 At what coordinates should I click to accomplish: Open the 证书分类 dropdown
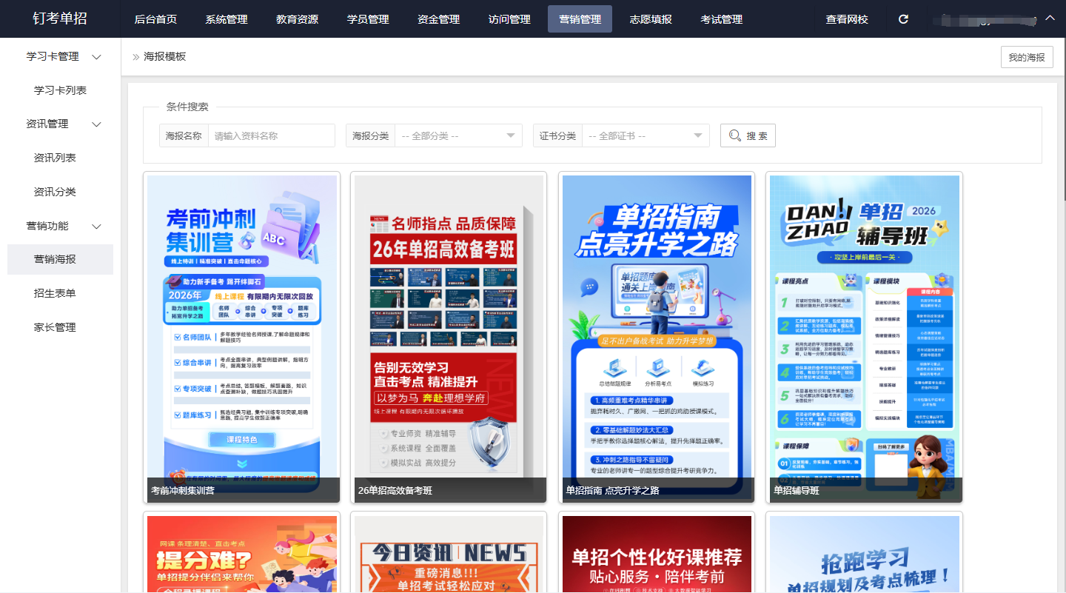click(645, 135)
